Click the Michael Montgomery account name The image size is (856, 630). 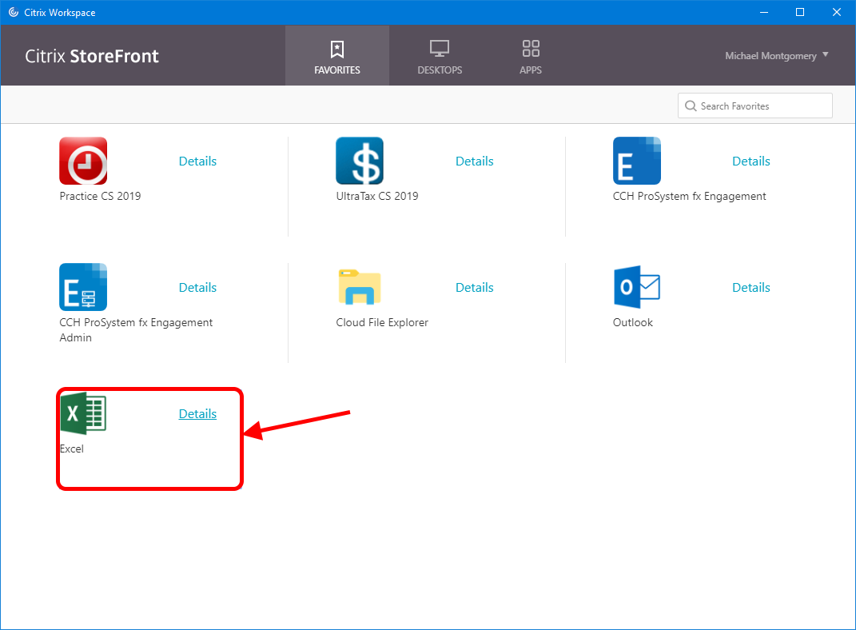(770, 56)
